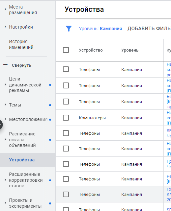Screen dimensions: 171x211
Task: Open the campaign link starting with 'ЦЗ'
Action: (x=169, y=164)
